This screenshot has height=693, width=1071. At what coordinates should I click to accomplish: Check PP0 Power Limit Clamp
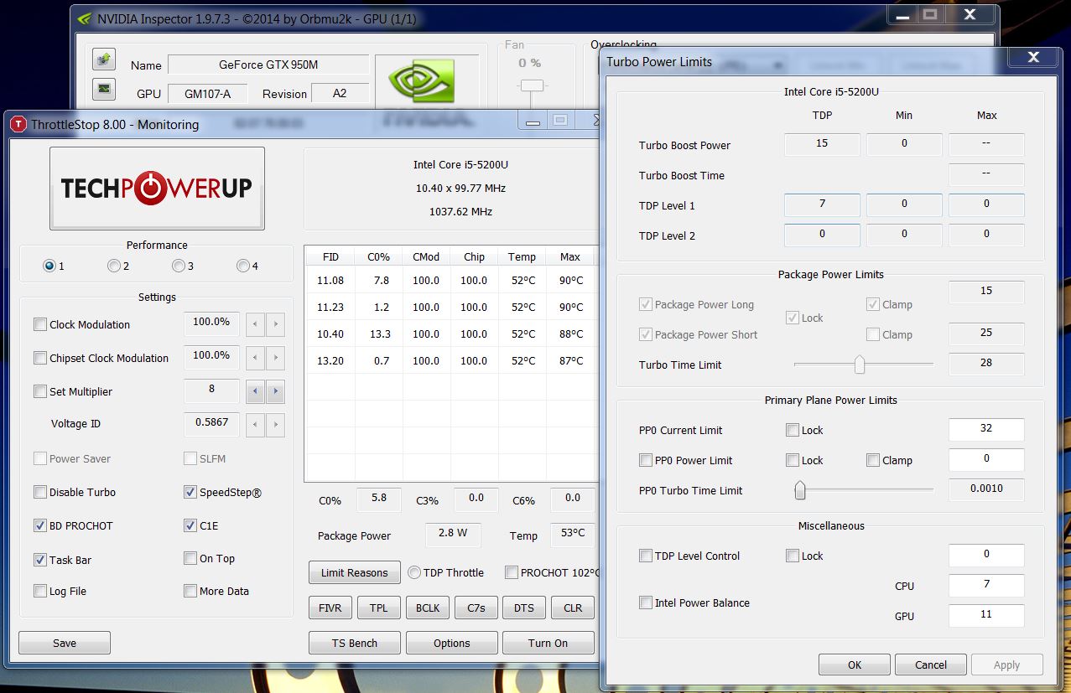873,460
